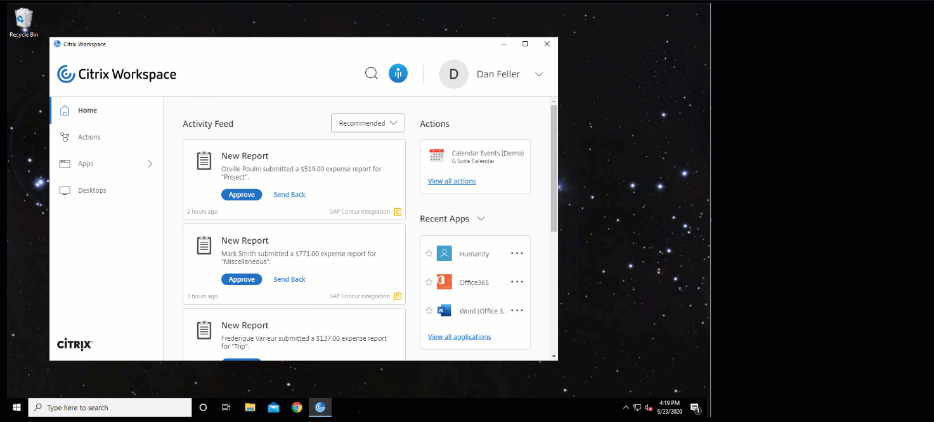Click the blue Citrix assistant icon
Screen dimensions: 934x422
click(x=398, y=74)
